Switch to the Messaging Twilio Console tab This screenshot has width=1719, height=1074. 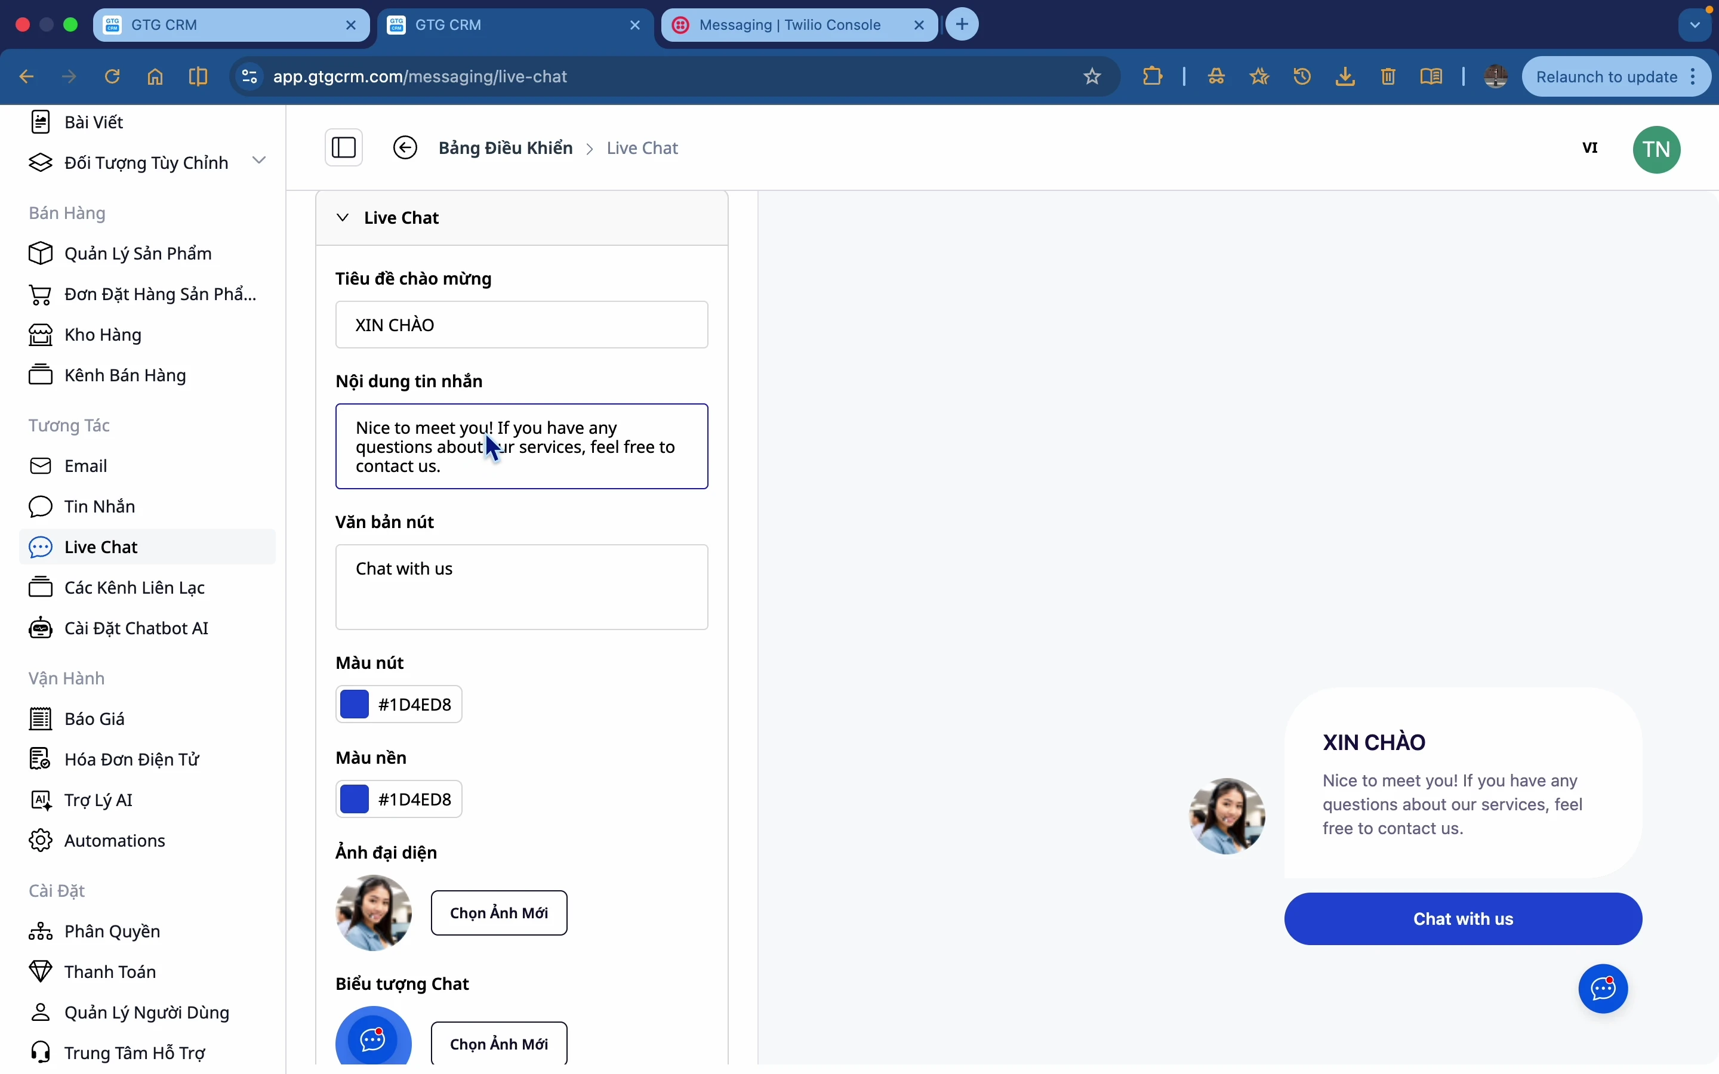click(789, 25)
